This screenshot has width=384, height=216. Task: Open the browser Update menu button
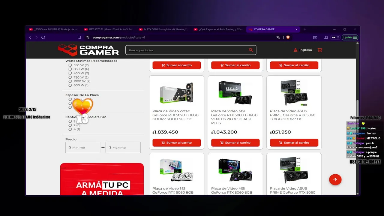tap(350, 37)
